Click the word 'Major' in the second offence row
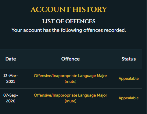 [x=102, y=95]
